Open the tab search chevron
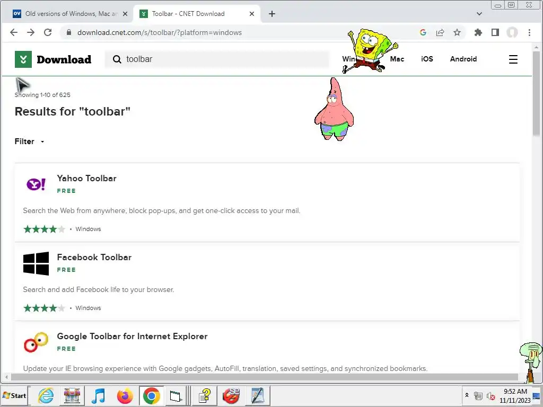This screenshot has width=543, height=407. click(x=479, y=14)
